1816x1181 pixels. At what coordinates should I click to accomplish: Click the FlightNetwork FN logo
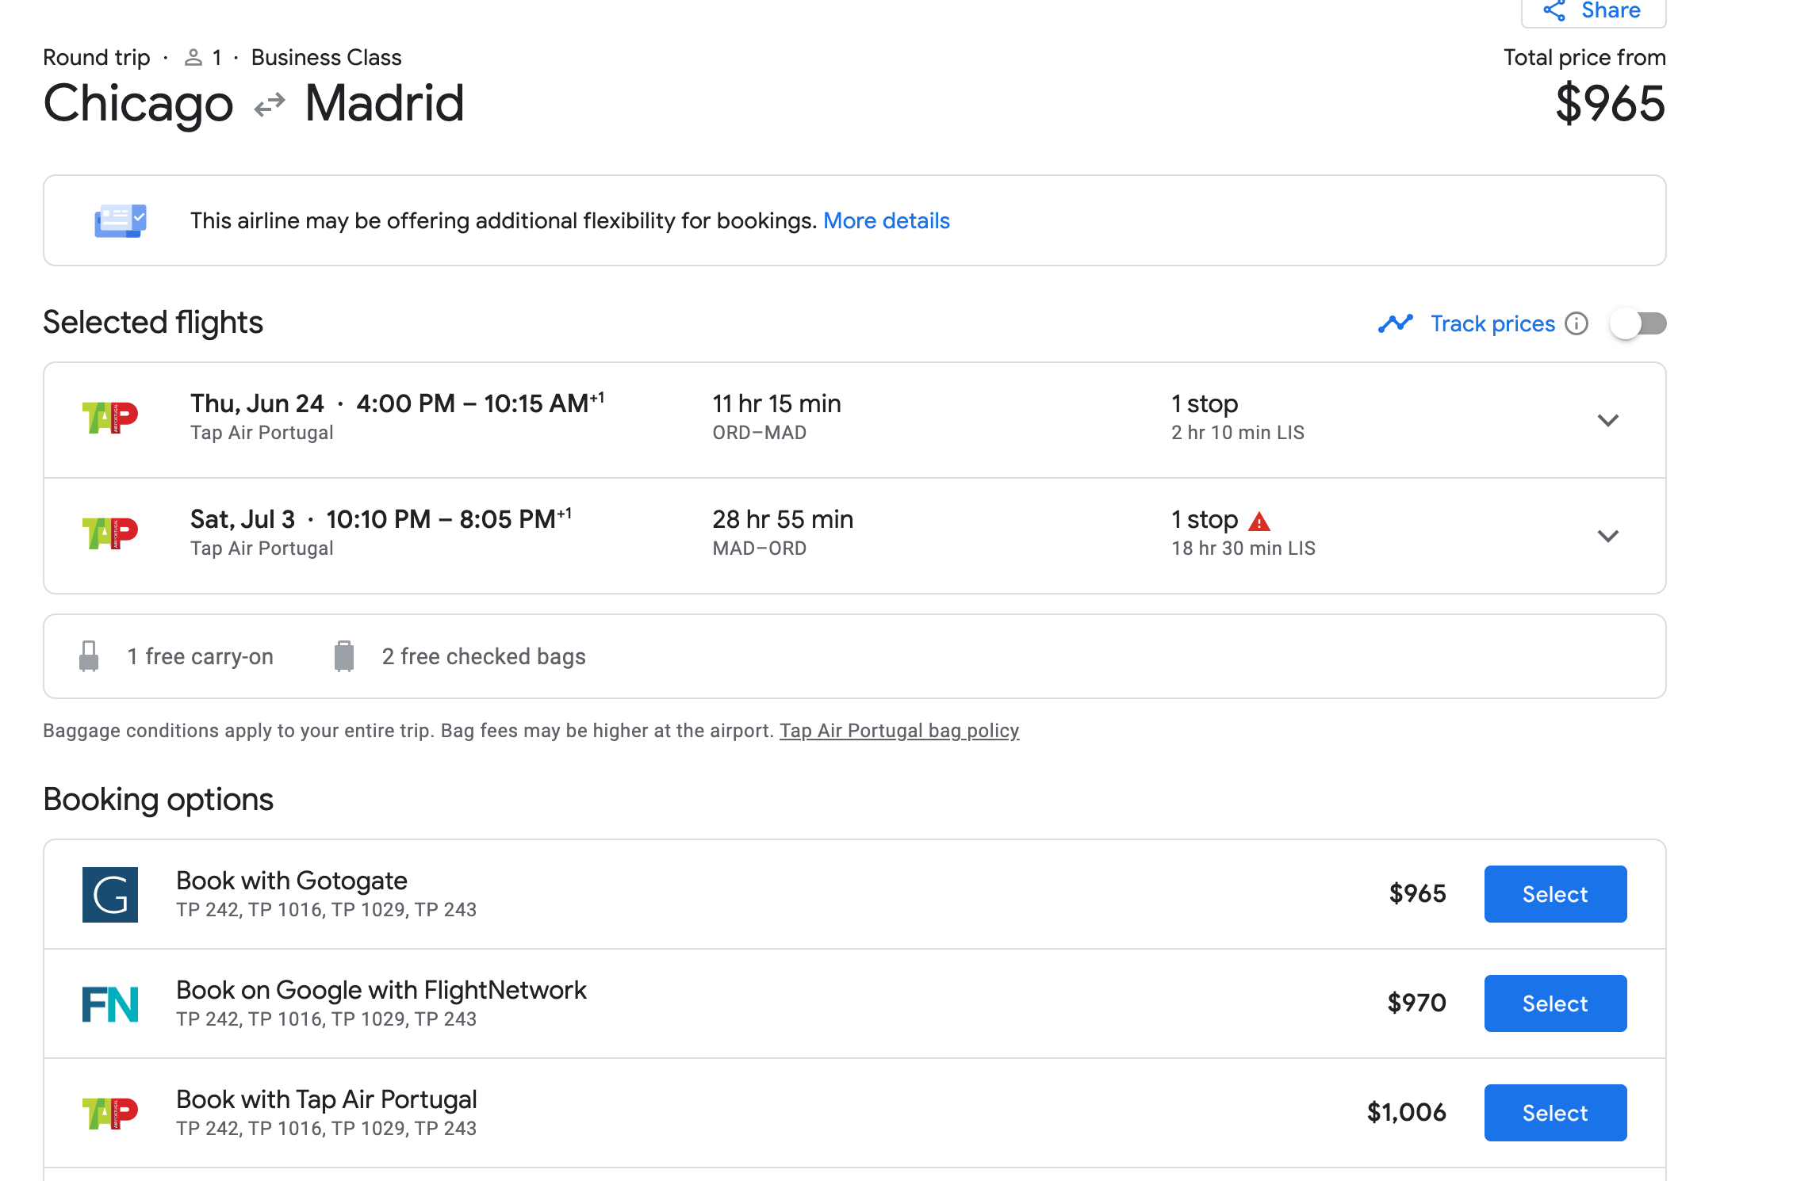[x=110, y=1004]
